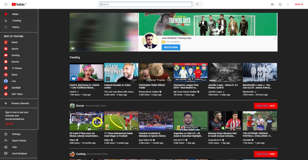Screen dimensions: 308x160
Task: Open the upload video camera icon
Action: click(x=272, y=4)
